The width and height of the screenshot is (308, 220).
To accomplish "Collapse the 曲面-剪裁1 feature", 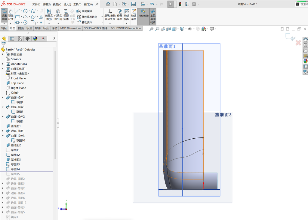I will click(x=2, y=107).
